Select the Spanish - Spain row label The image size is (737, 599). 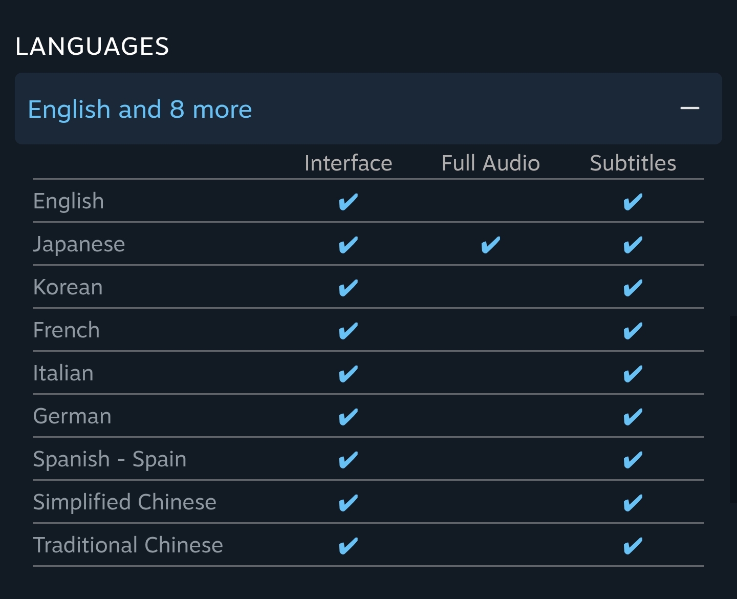(x=110, y=459)
